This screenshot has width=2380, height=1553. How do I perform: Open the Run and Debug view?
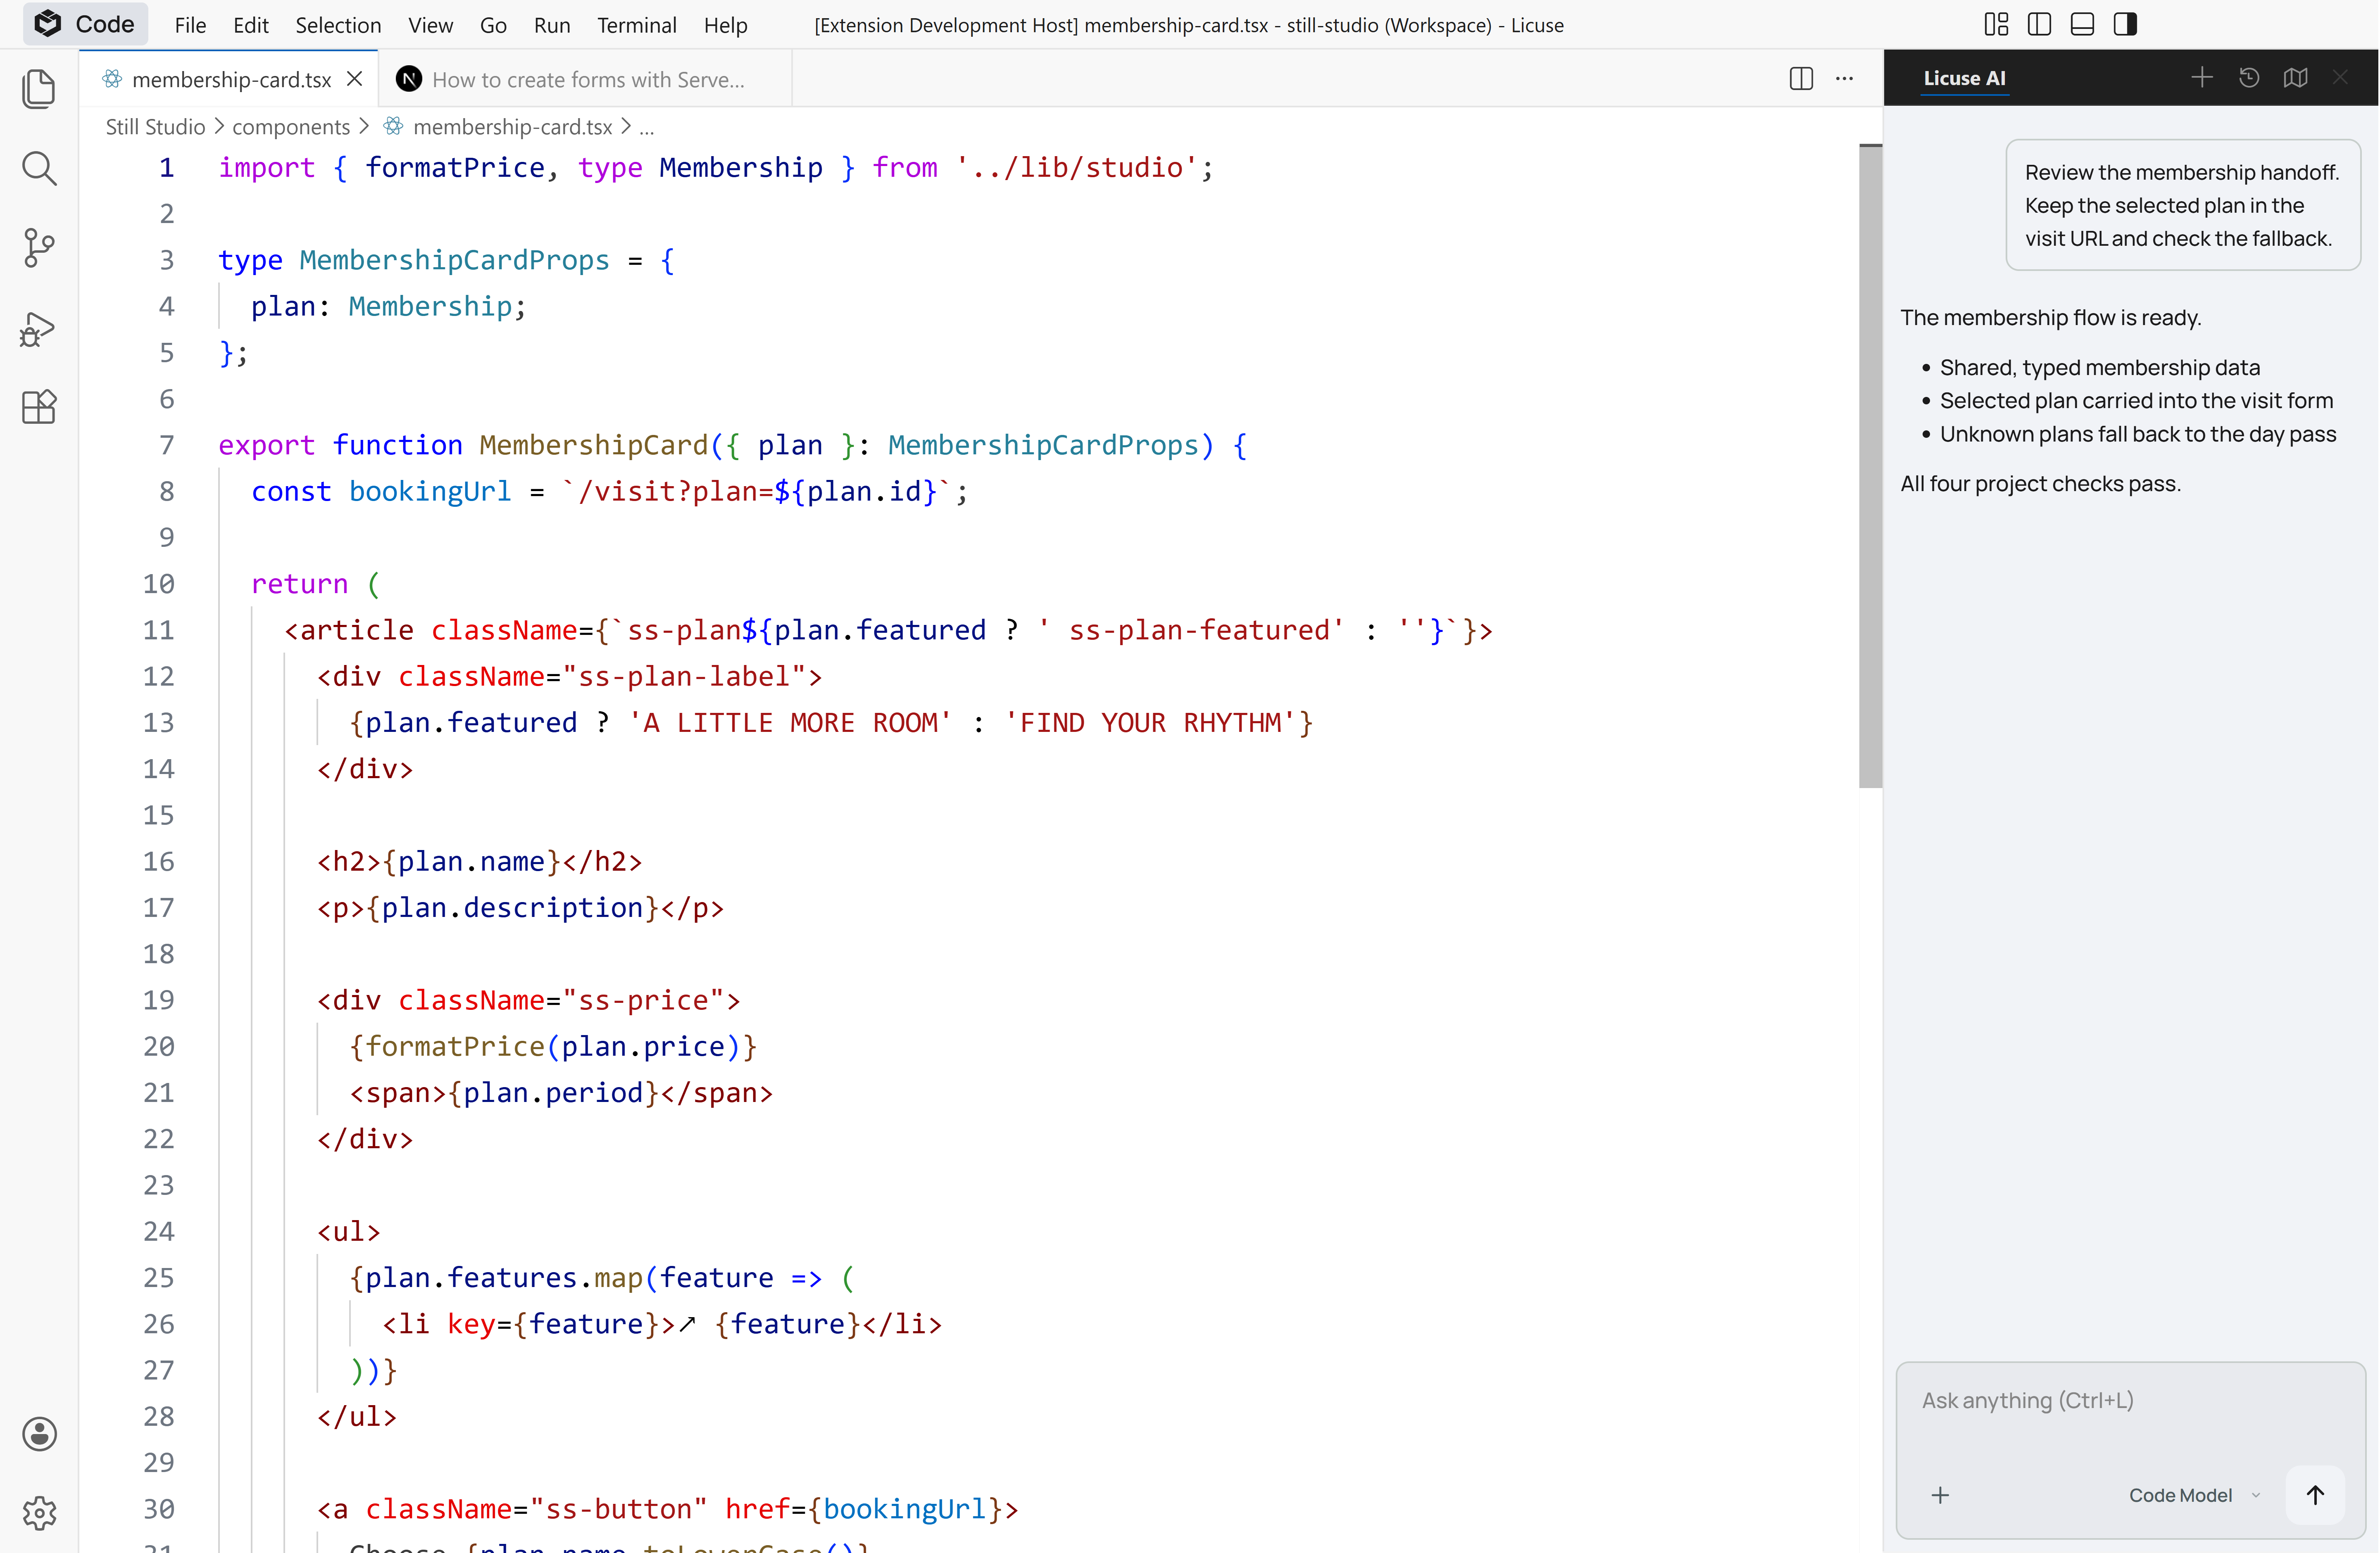click(39, 329)
